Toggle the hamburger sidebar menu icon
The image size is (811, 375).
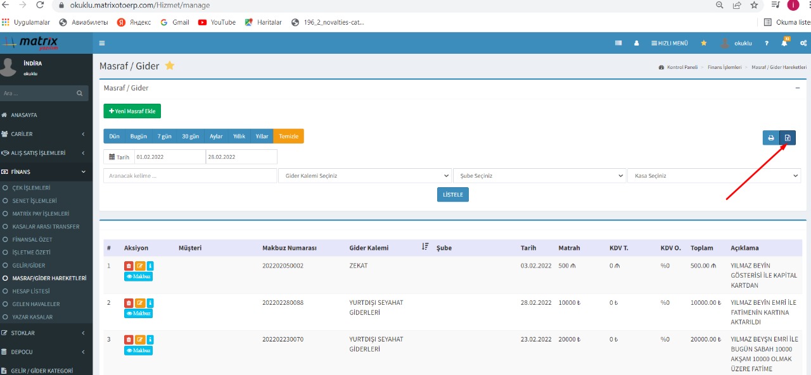coord(102,43)
